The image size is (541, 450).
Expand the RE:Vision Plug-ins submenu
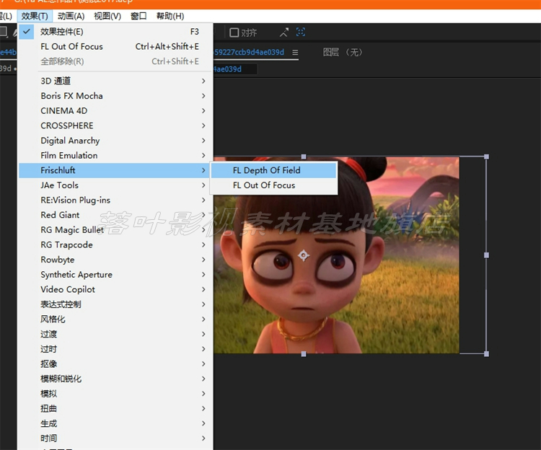point(115,200)
